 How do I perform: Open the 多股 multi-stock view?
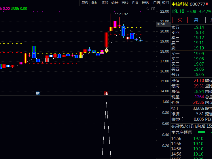click(x=105, y=3)
